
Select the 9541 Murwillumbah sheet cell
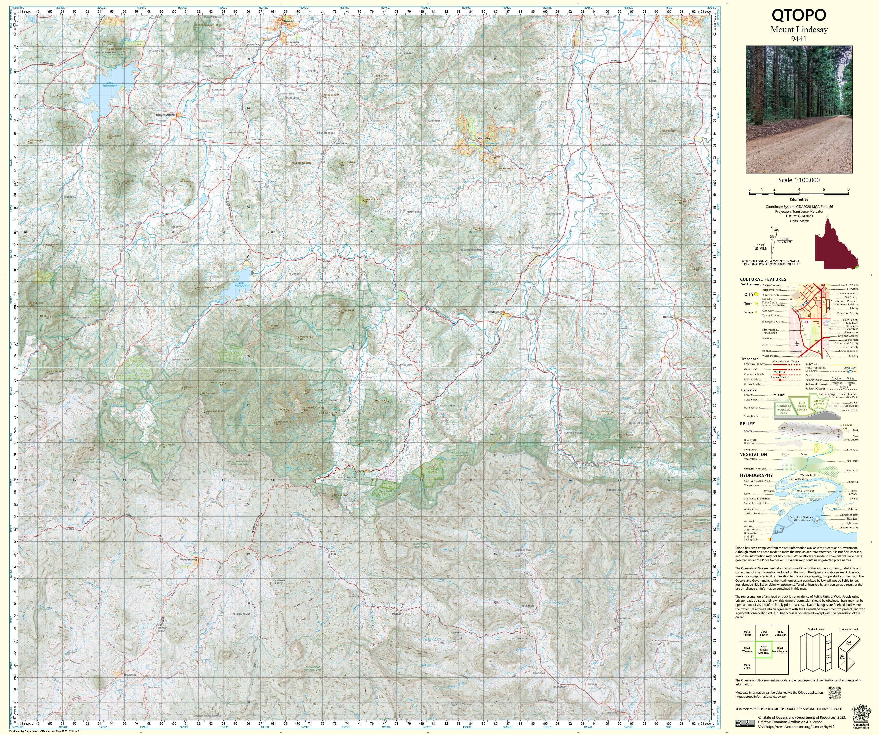780,650
